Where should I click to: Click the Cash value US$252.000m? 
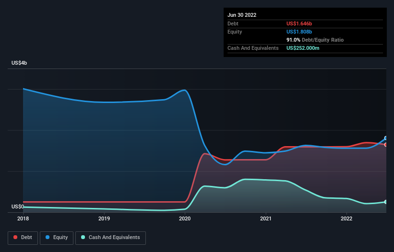(x=303, y=48)
